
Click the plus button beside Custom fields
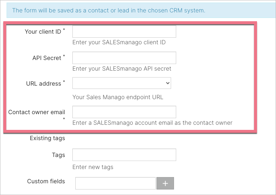point(165,183)
